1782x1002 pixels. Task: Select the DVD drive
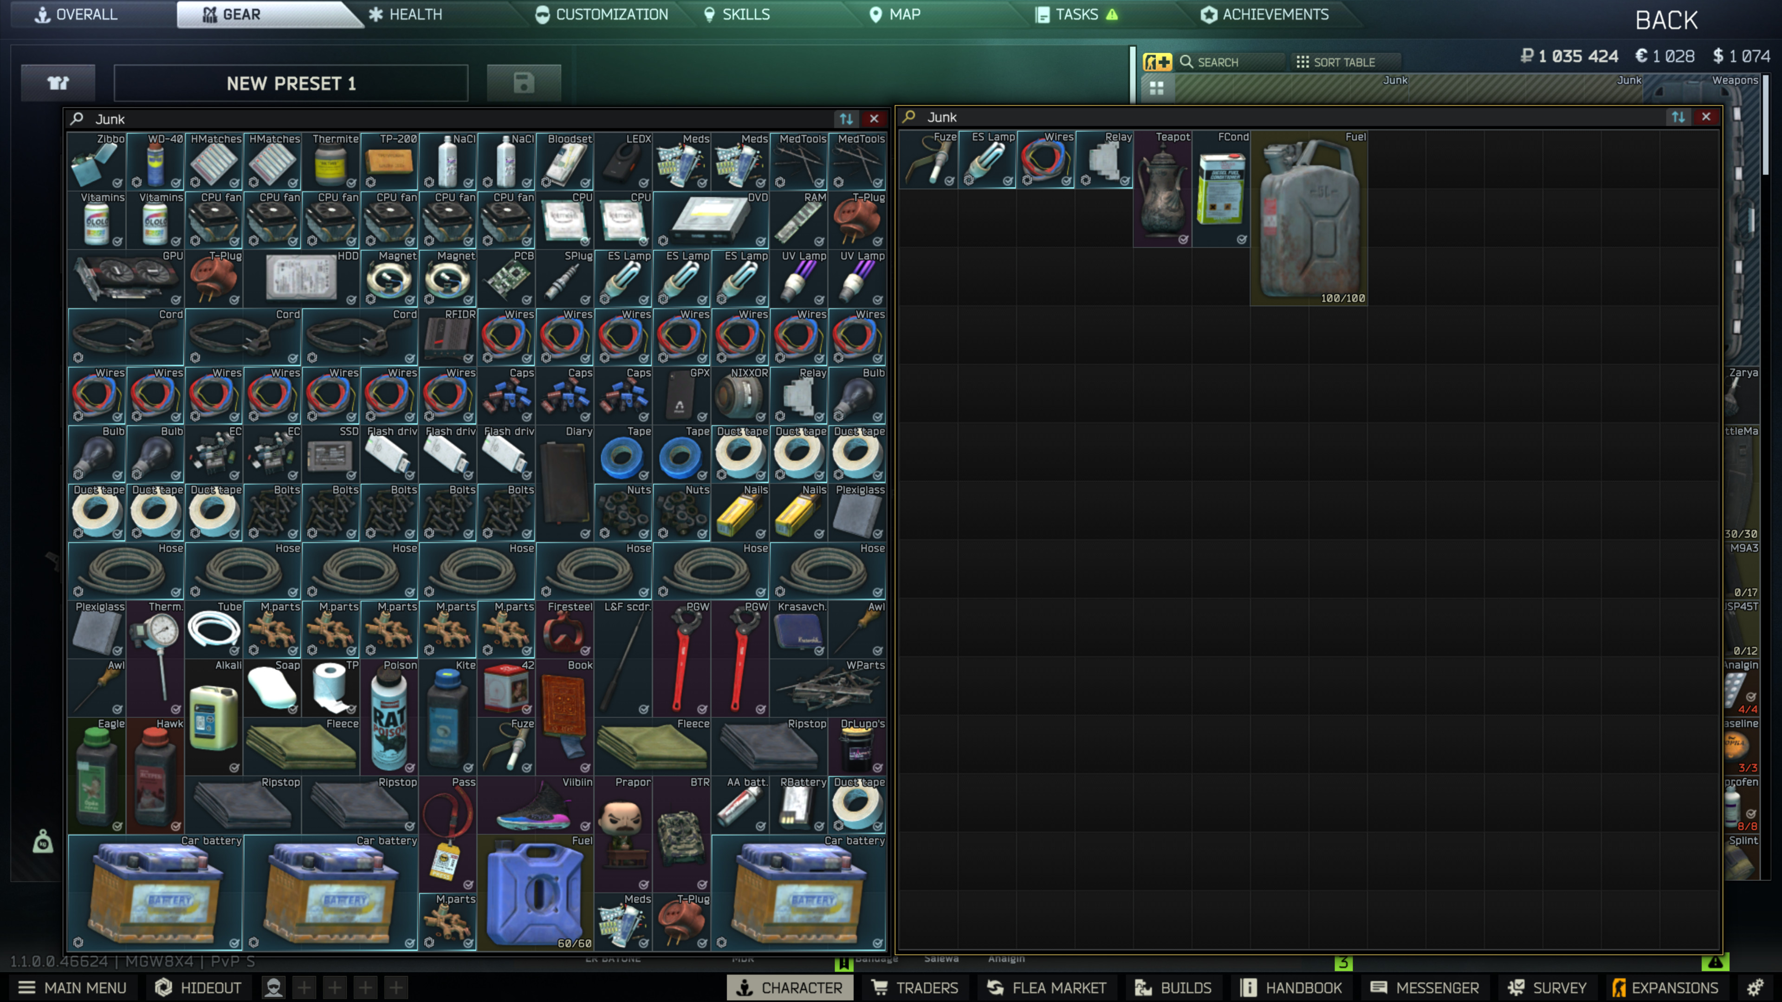(x=711, y=220)
